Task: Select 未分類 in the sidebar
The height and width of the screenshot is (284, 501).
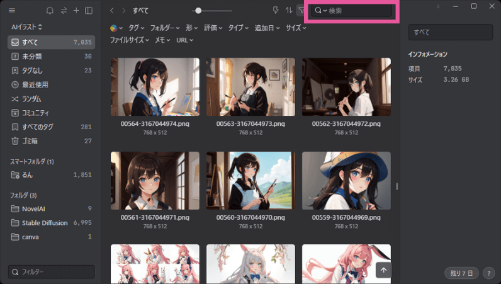Action: coord(51,56)
